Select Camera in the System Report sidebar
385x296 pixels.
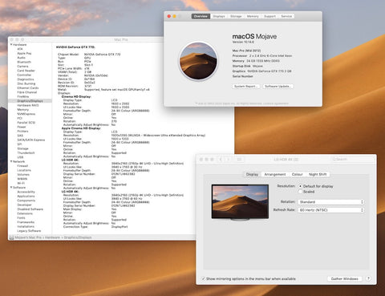point(22,67)
